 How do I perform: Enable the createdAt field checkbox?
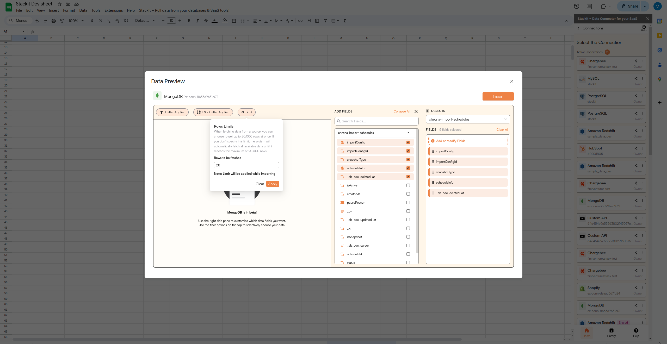click(408, 194)
